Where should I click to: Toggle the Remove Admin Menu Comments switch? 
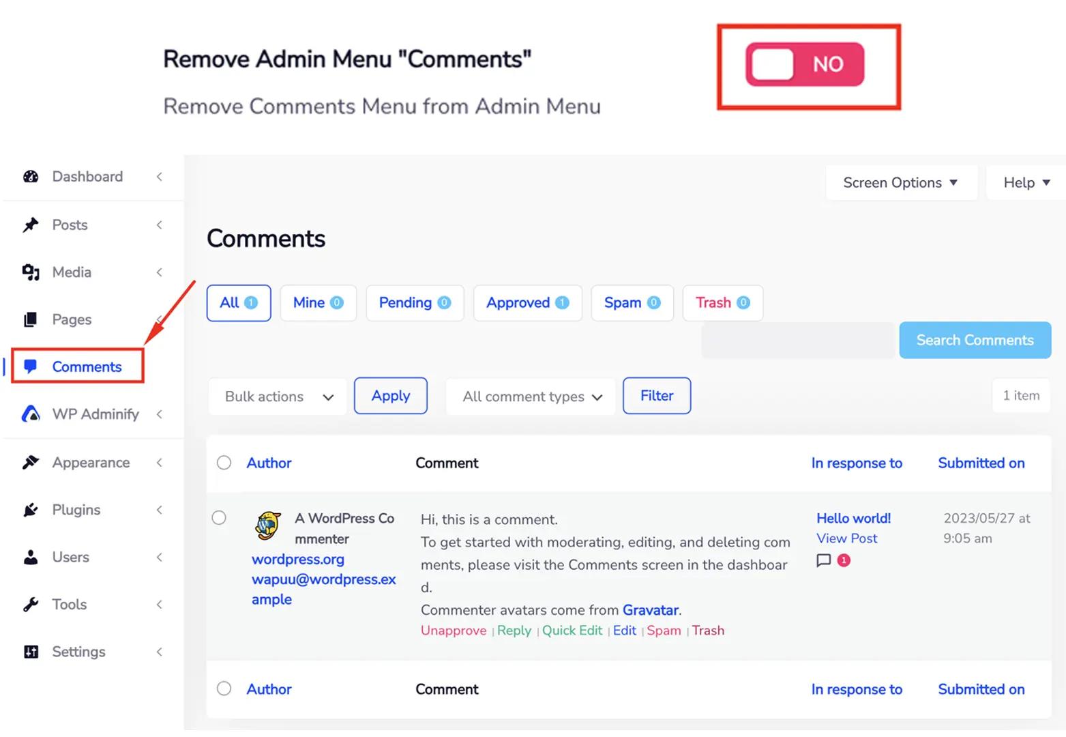click(805, 64)
